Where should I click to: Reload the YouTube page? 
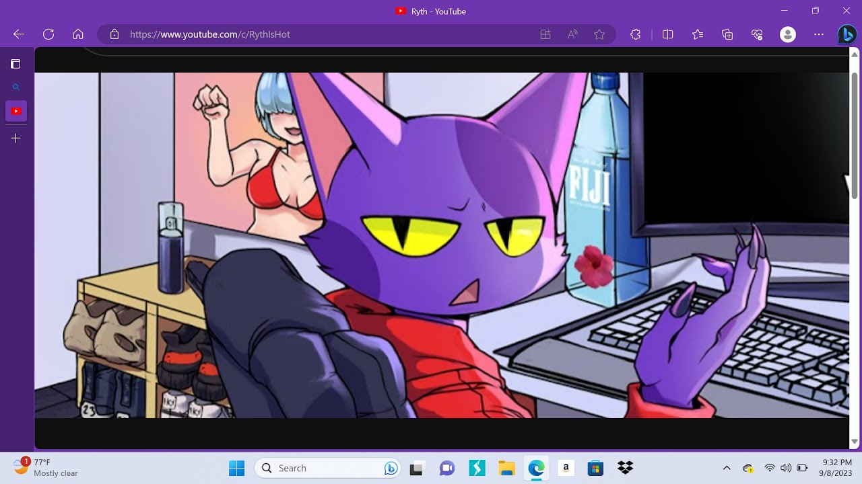[48, 34]
